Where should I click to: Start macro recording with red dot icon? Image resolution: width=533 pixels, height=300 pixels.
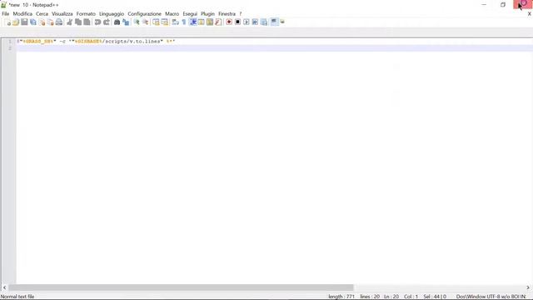pyautogui.click(x=229, y=22)
